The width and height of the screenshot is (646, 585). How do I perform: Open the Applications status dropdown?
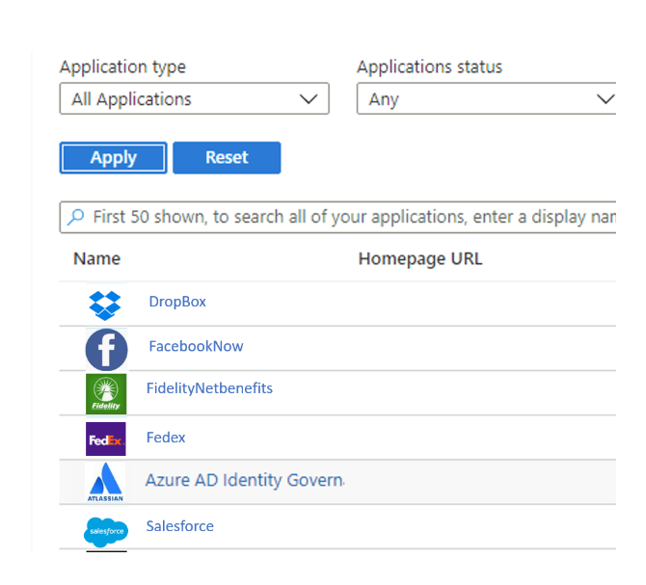pos(487,99)
